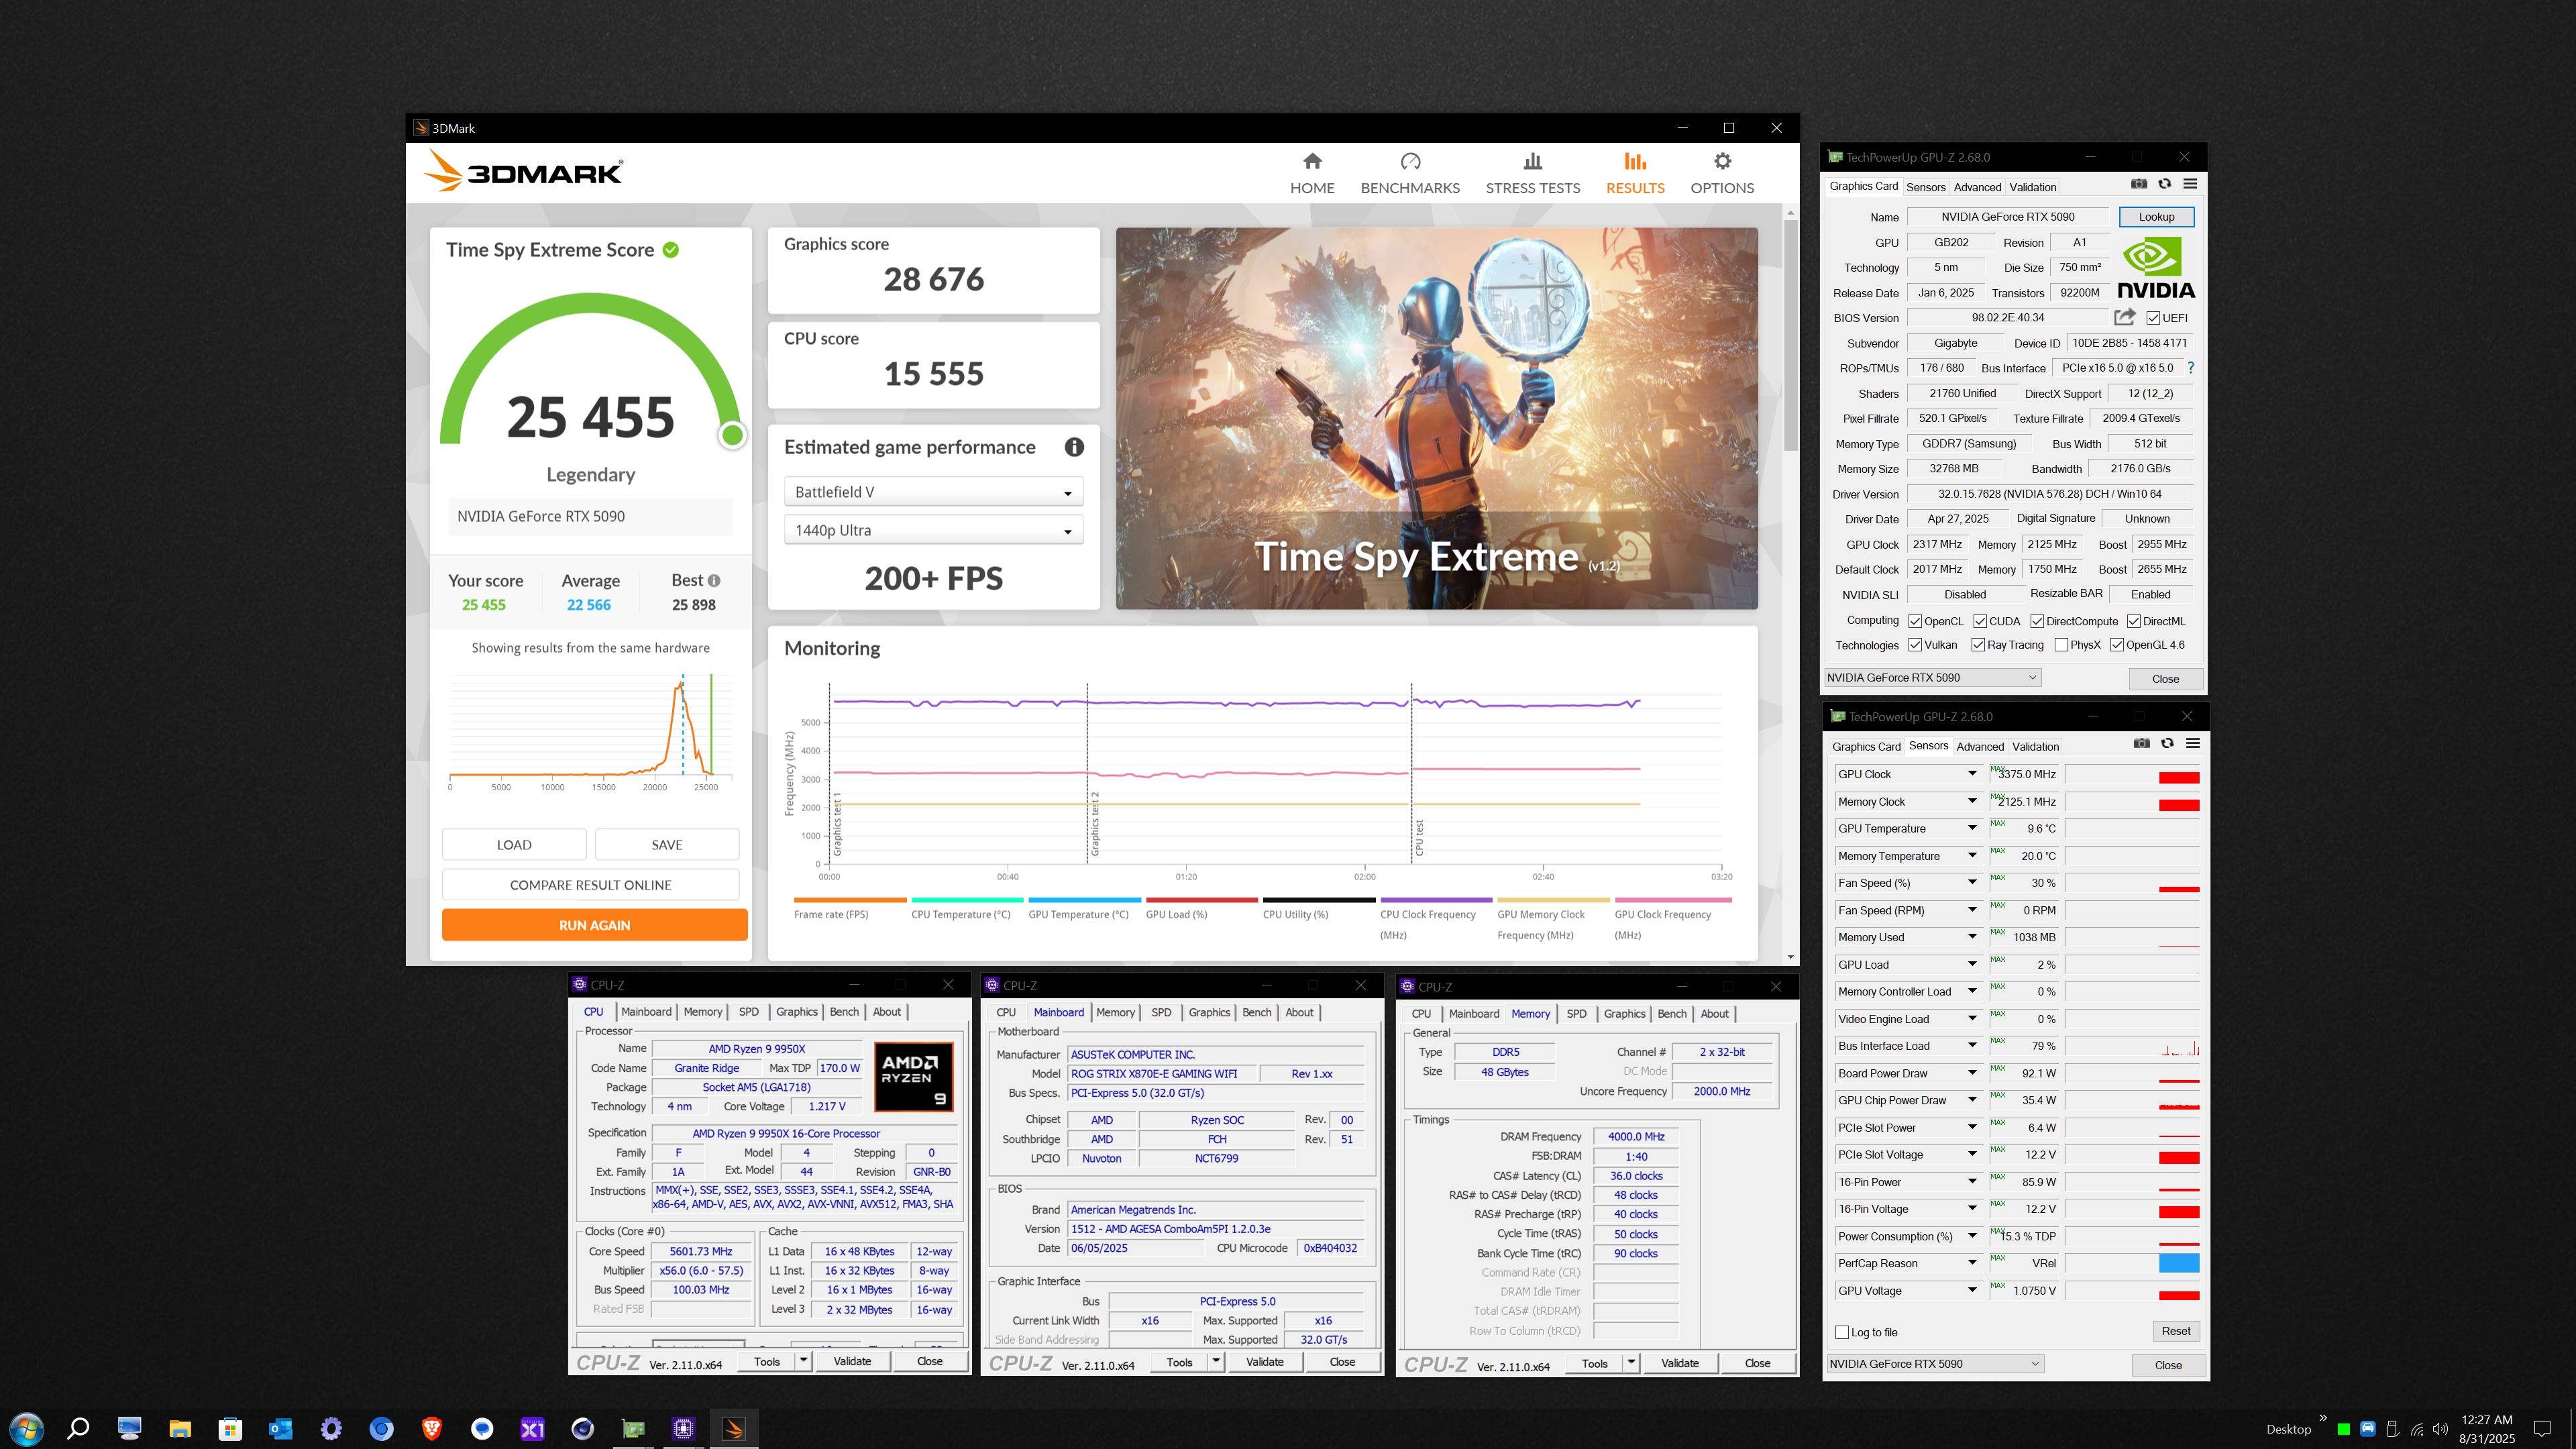Open the GPU Temperature sensor dropdown arrow
This screenshot has width=2576, height=1449.
[1972, 828]
